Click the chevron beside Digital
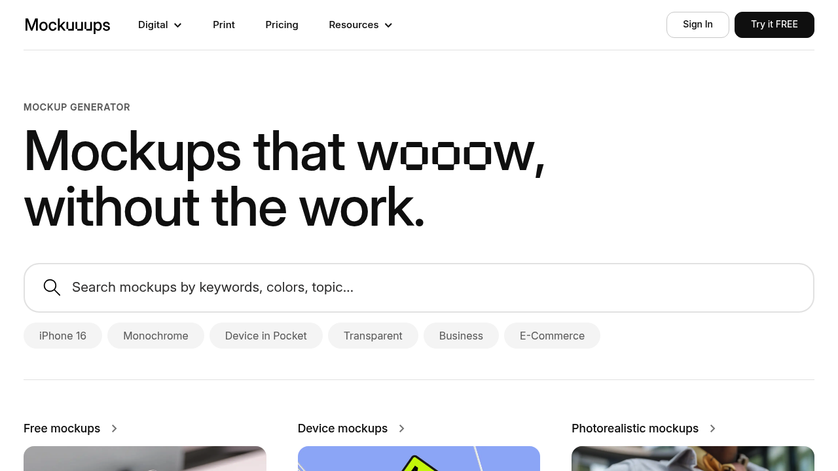The width and height of the screenshot is (838, 471). tap(177, 25)
